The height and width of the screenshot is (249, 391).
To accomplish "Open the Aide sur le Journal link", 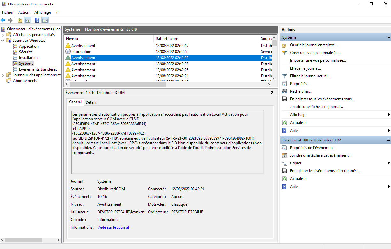I will pyautogui.click(x=114, y=227).
